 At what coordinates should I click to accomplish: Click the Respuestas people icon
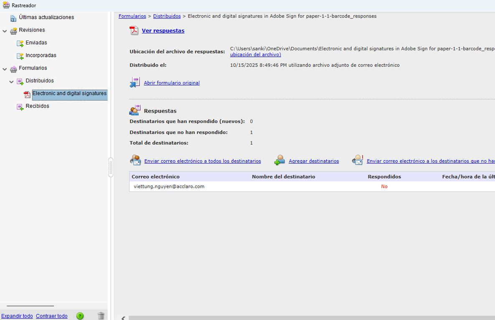pos(135,110)
